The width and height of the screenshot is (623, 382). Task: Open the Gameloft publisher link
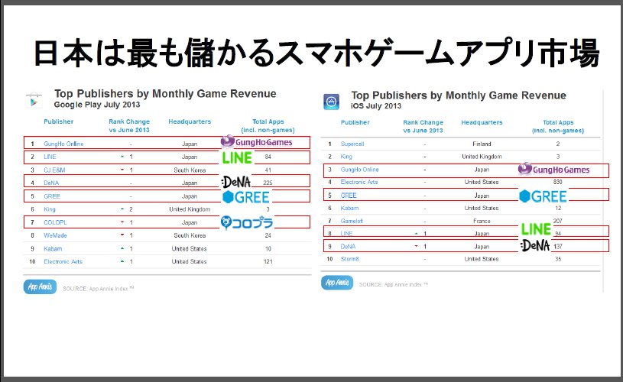[x=352, y=221]
